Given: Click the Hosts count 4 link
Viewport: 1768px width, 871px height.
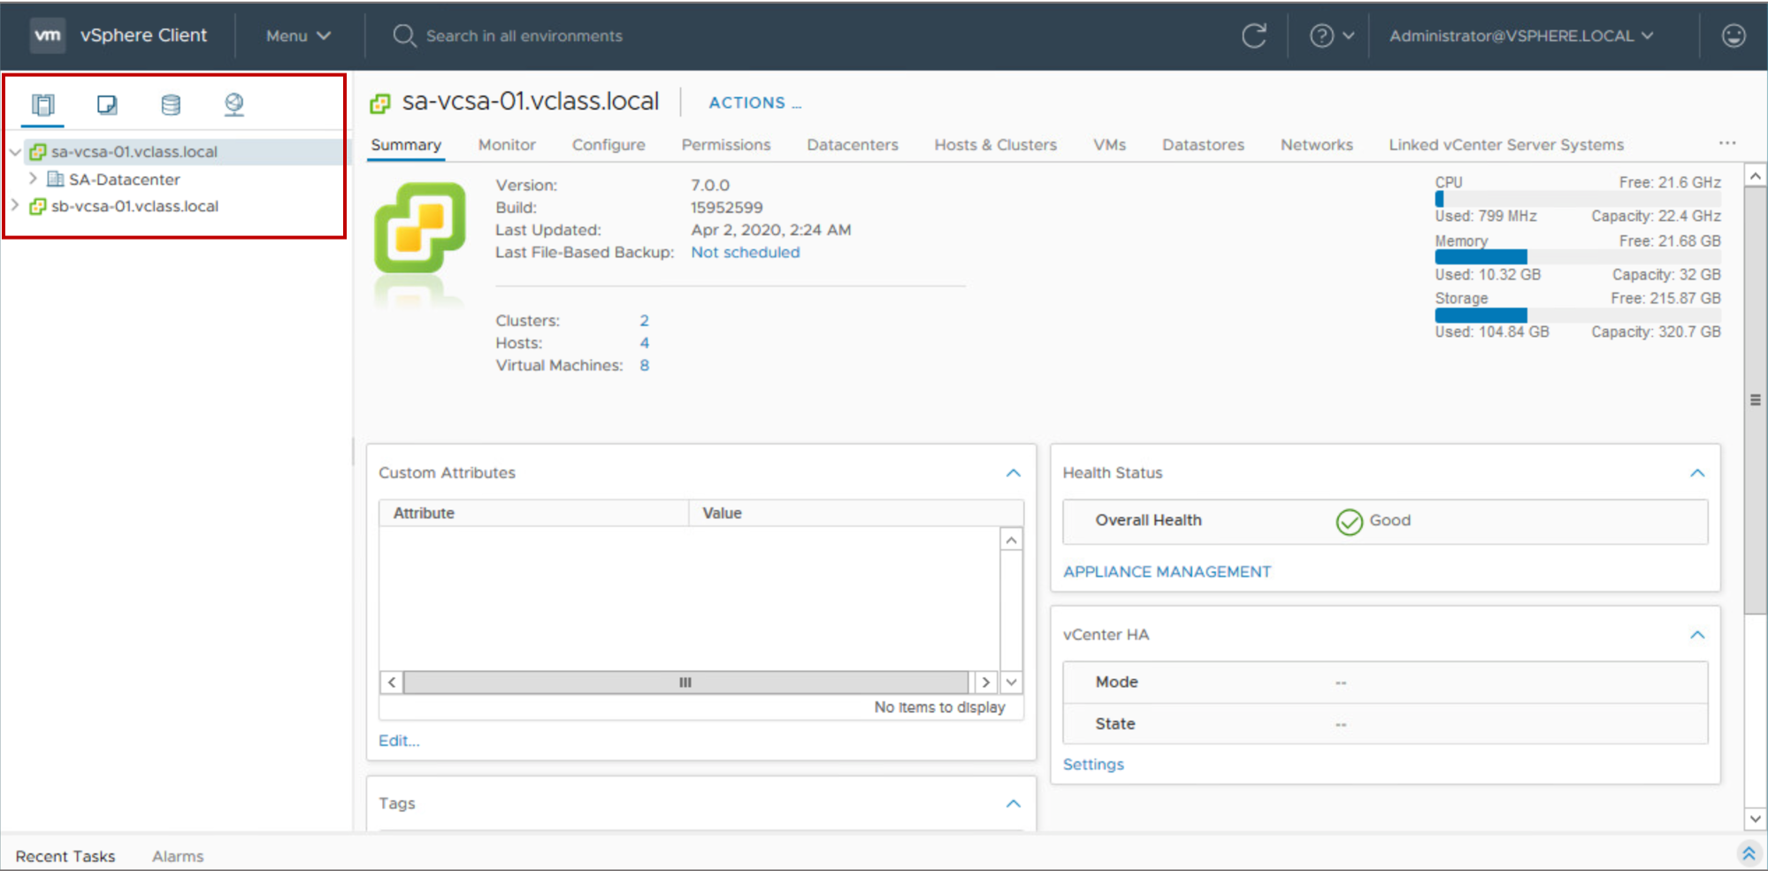Looking at the screenshot, I should (x=644, y=343).
